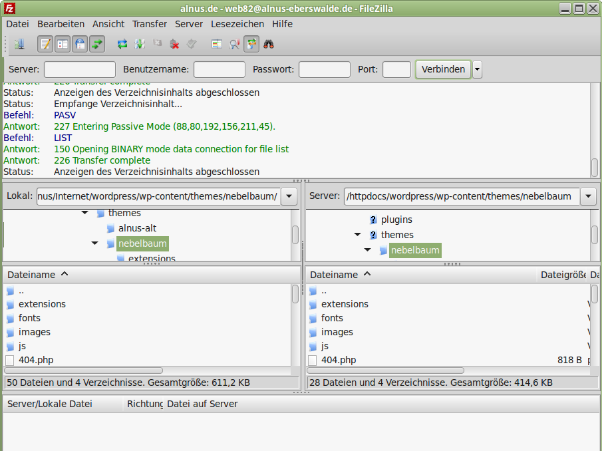Viewport: 602px width, 451px height.
Task: Toggle the transfer queue display
Action: pyautogui.click(x=97, y=44)
